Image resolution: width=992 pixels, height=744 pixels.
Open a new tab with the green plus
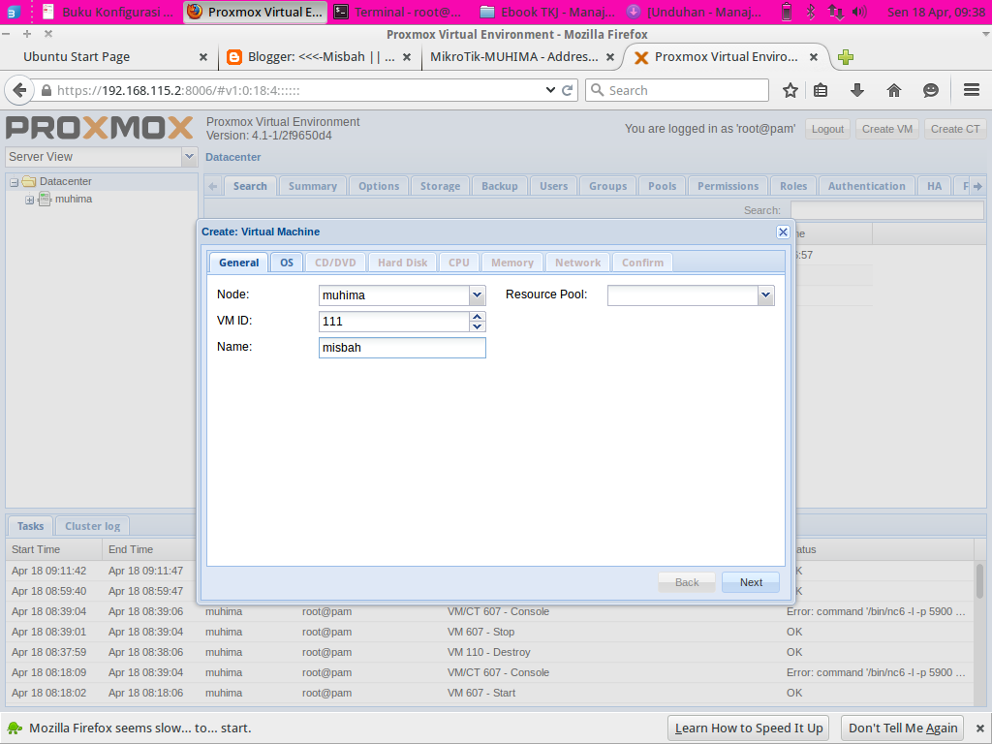point(845,57)
